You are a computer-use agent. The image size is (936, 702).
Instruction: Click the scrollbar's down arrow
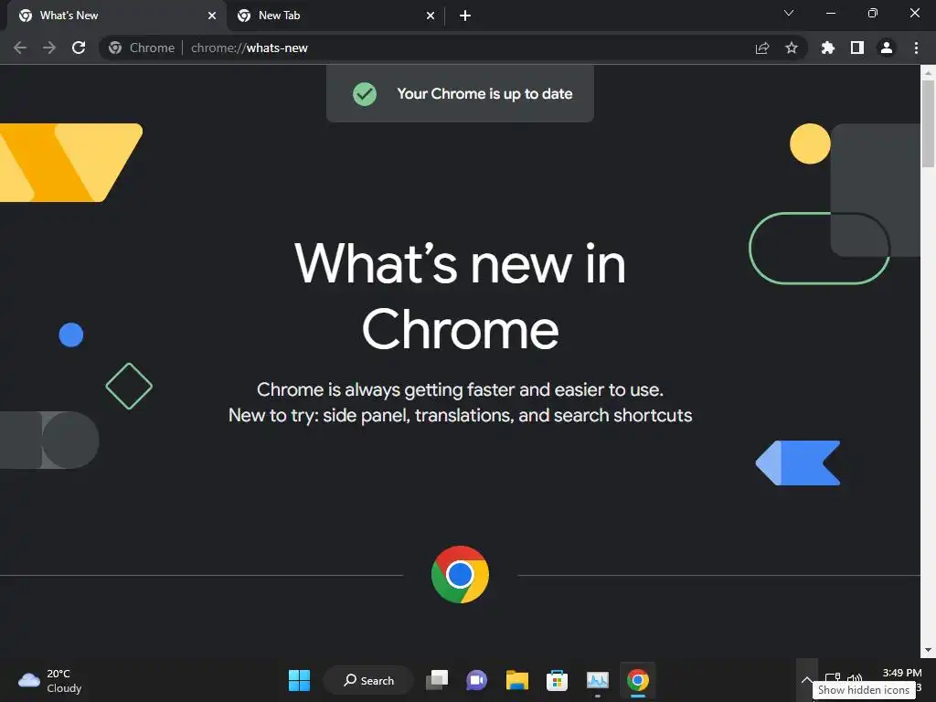(x=928, y=650)
